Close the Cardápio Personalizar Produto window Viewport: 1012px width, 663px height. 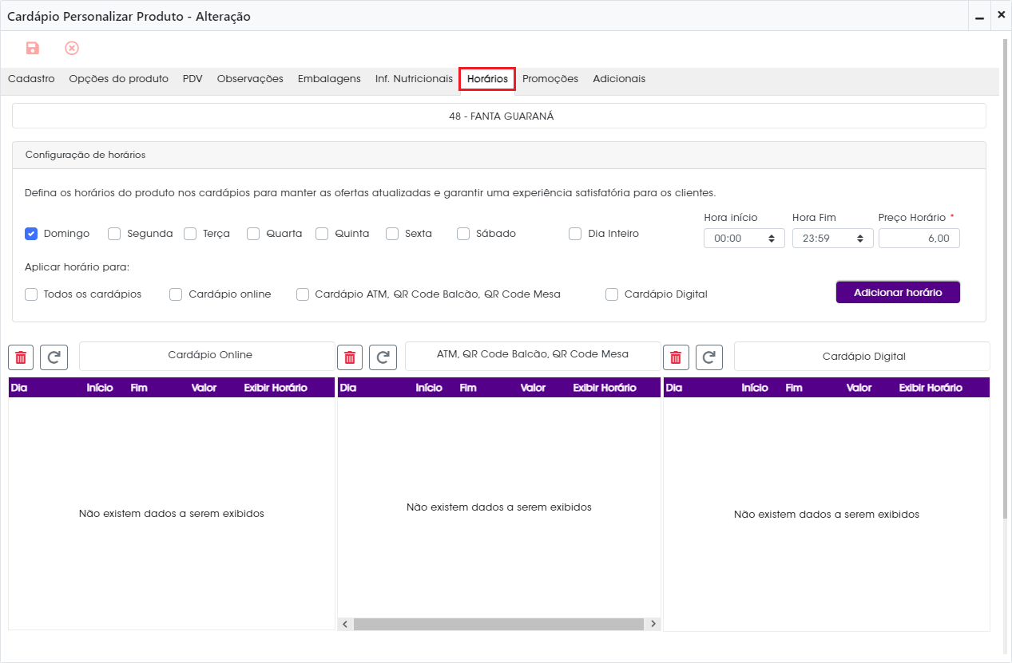(x=1001, y=15)
